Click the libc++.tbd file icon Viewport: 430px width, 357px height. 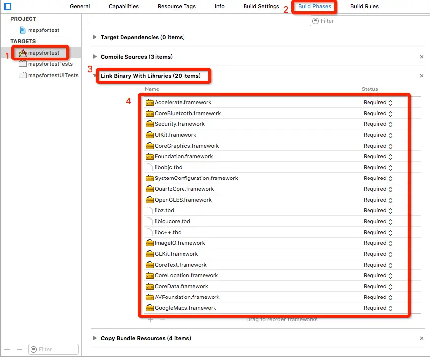pos(150,232)
